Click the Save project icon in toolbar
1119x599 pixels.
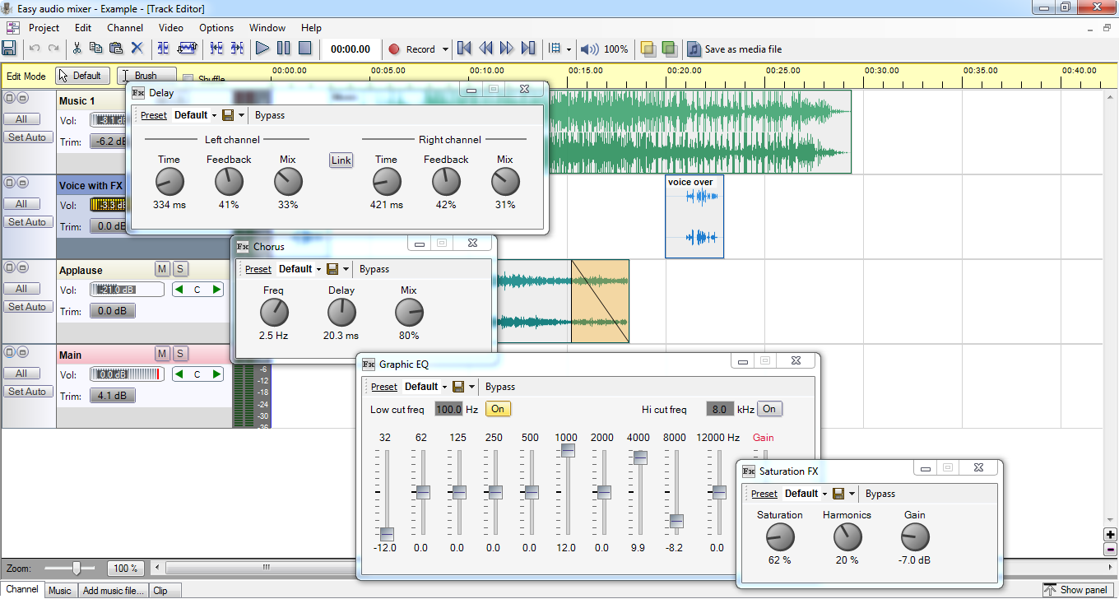click(10, 49)
